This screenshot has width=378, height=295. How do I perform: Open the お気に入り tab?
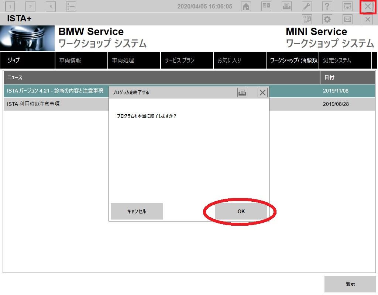pyautogui.click(x=240, y=60)
